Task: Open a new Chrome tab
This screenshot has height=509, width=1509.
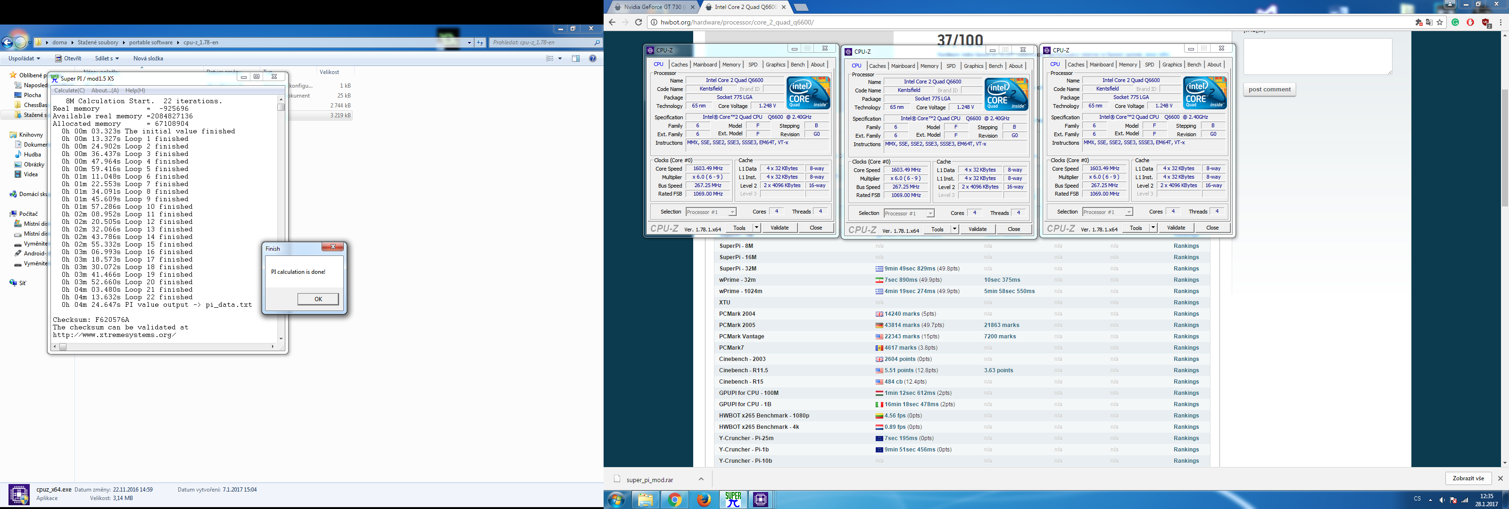Action: tap(801, 7)
